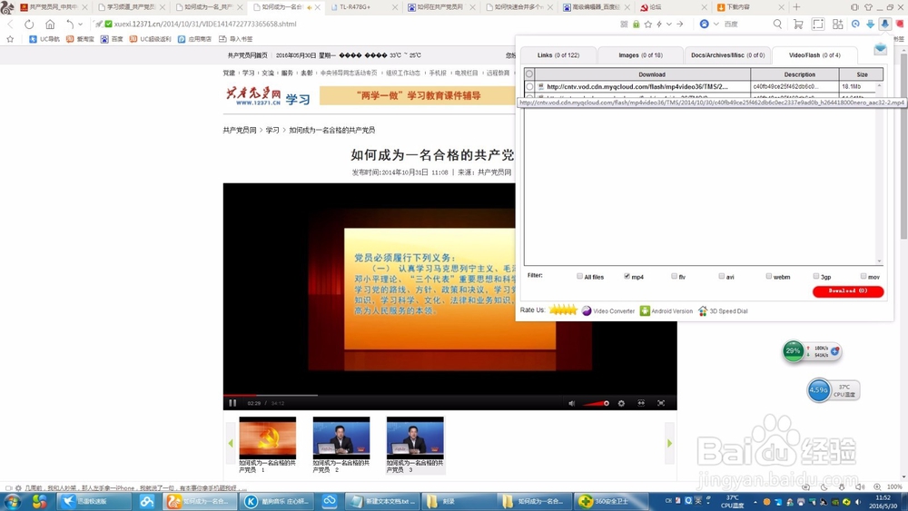Screen dimensions: 908x511
Task: Click the undo closed tab arrow
Action: pyautogui.click(x=70, y=25)
